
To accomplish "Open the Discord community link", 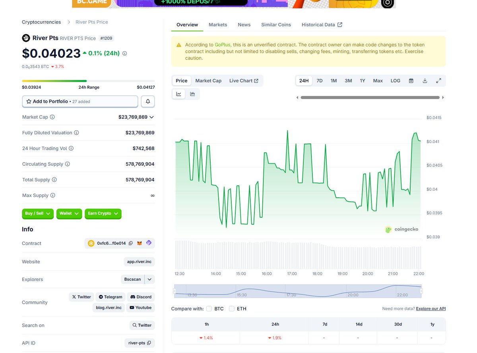I will (141, 297).
